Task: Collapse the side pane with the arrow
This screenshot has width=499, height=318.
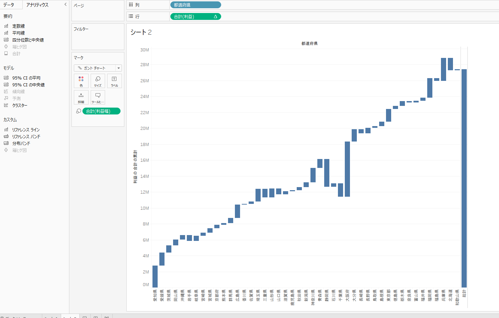Action: tap(65, 4)
